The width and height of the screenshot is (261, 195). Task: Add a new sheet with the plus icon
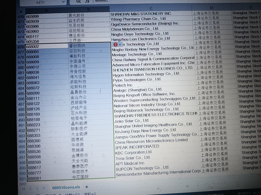tap(87, 187)
